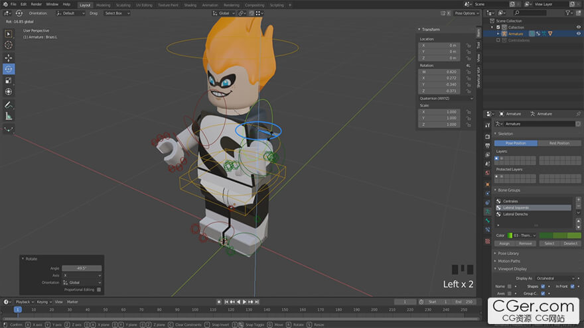The height and width of the screenshot is (328, 584).
Task: Open the Bone Constraints properties tab
Action: (x=488, y=230)
